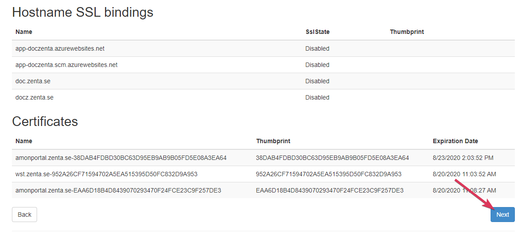Select wst.zenta.se-952A26C certificate name

(106, 174)
